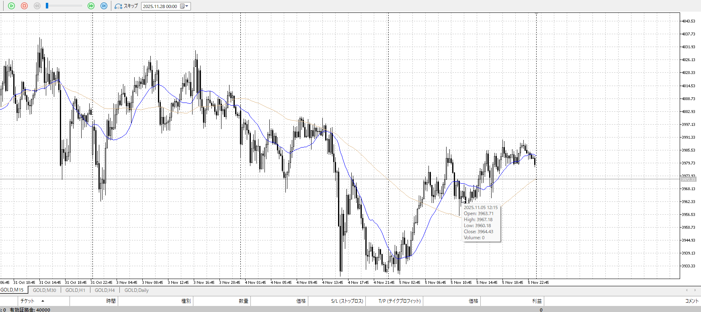Click into the 2025.11.28 00:00 date field
Screen dimensions: 701x312
pos(160,6)
